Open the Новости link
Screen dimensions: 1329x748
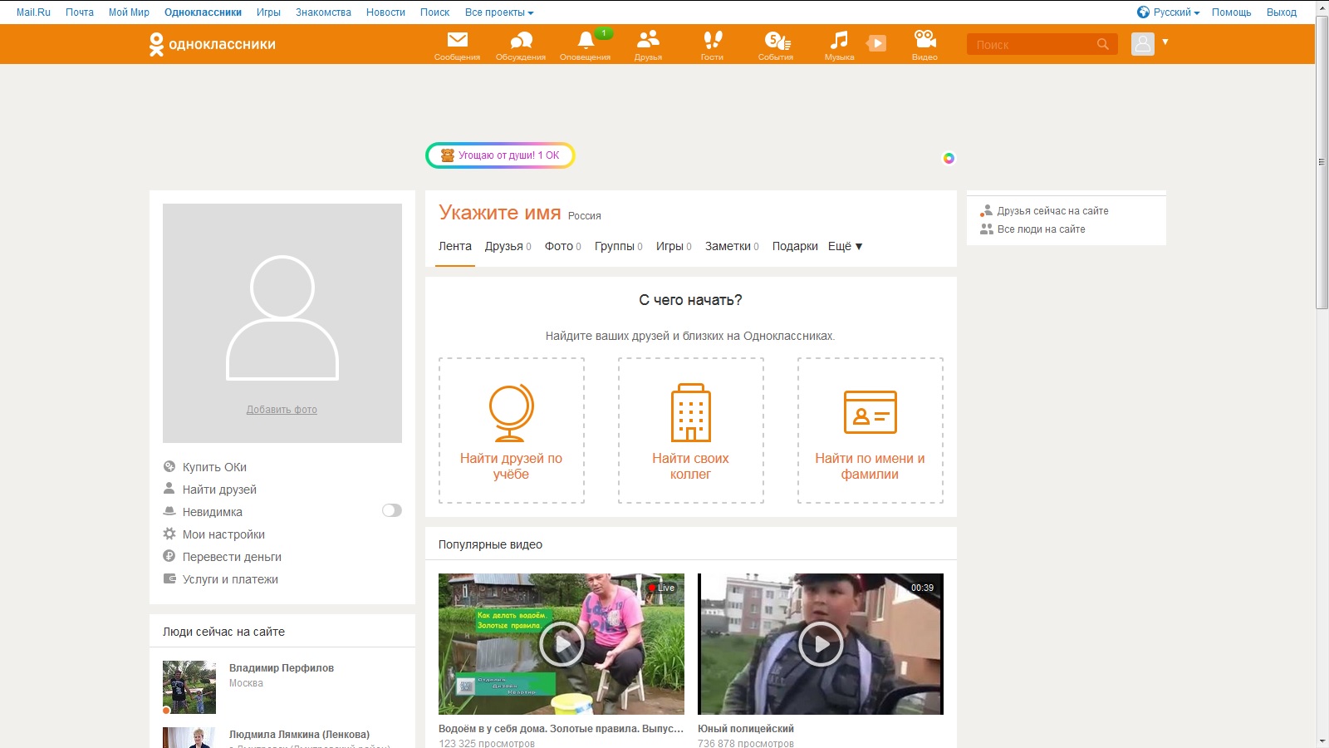[x=385, y=12]
